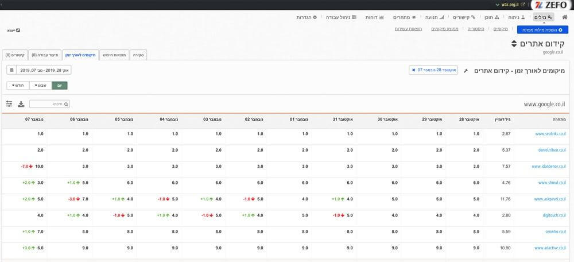Open the קישורים links menu in top navigation
This screenshot has width=574, height=262.
(x=464, y=17)
